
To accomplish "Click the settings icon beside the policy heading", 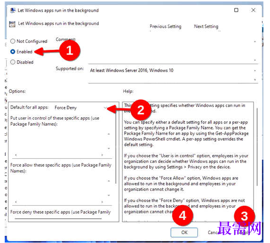I will click(12, 24).
